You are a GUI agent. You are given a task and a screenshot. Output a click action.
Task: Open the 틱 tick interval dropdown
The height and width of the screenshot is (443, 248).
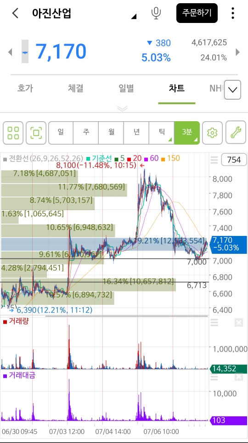pos(162,133)
